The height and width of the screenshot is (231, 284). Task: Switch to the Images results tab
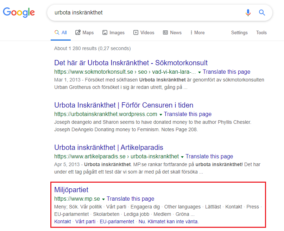pos(113,32)
